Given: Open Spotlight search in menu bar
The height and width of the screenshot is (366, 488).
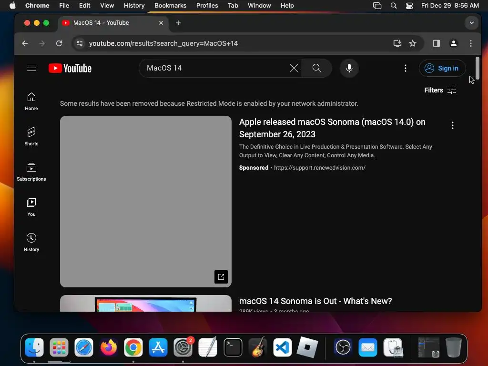Looking at the screenshot, I should [393, 6].
